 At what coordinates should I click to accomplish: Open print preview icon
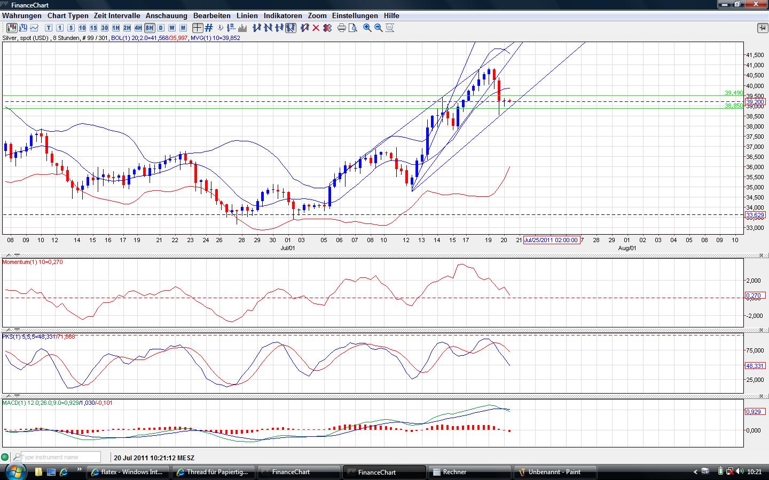point(352,28)
